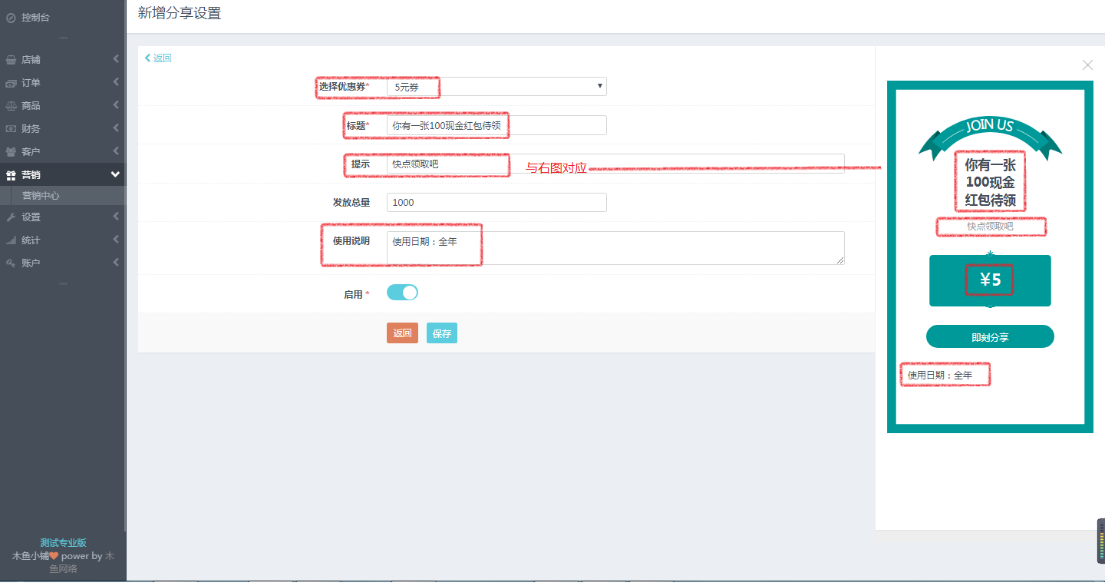Screen dimensions: 1105x586
Task: Click the 即刻分享 share button in preview
Action: point(990,337)
